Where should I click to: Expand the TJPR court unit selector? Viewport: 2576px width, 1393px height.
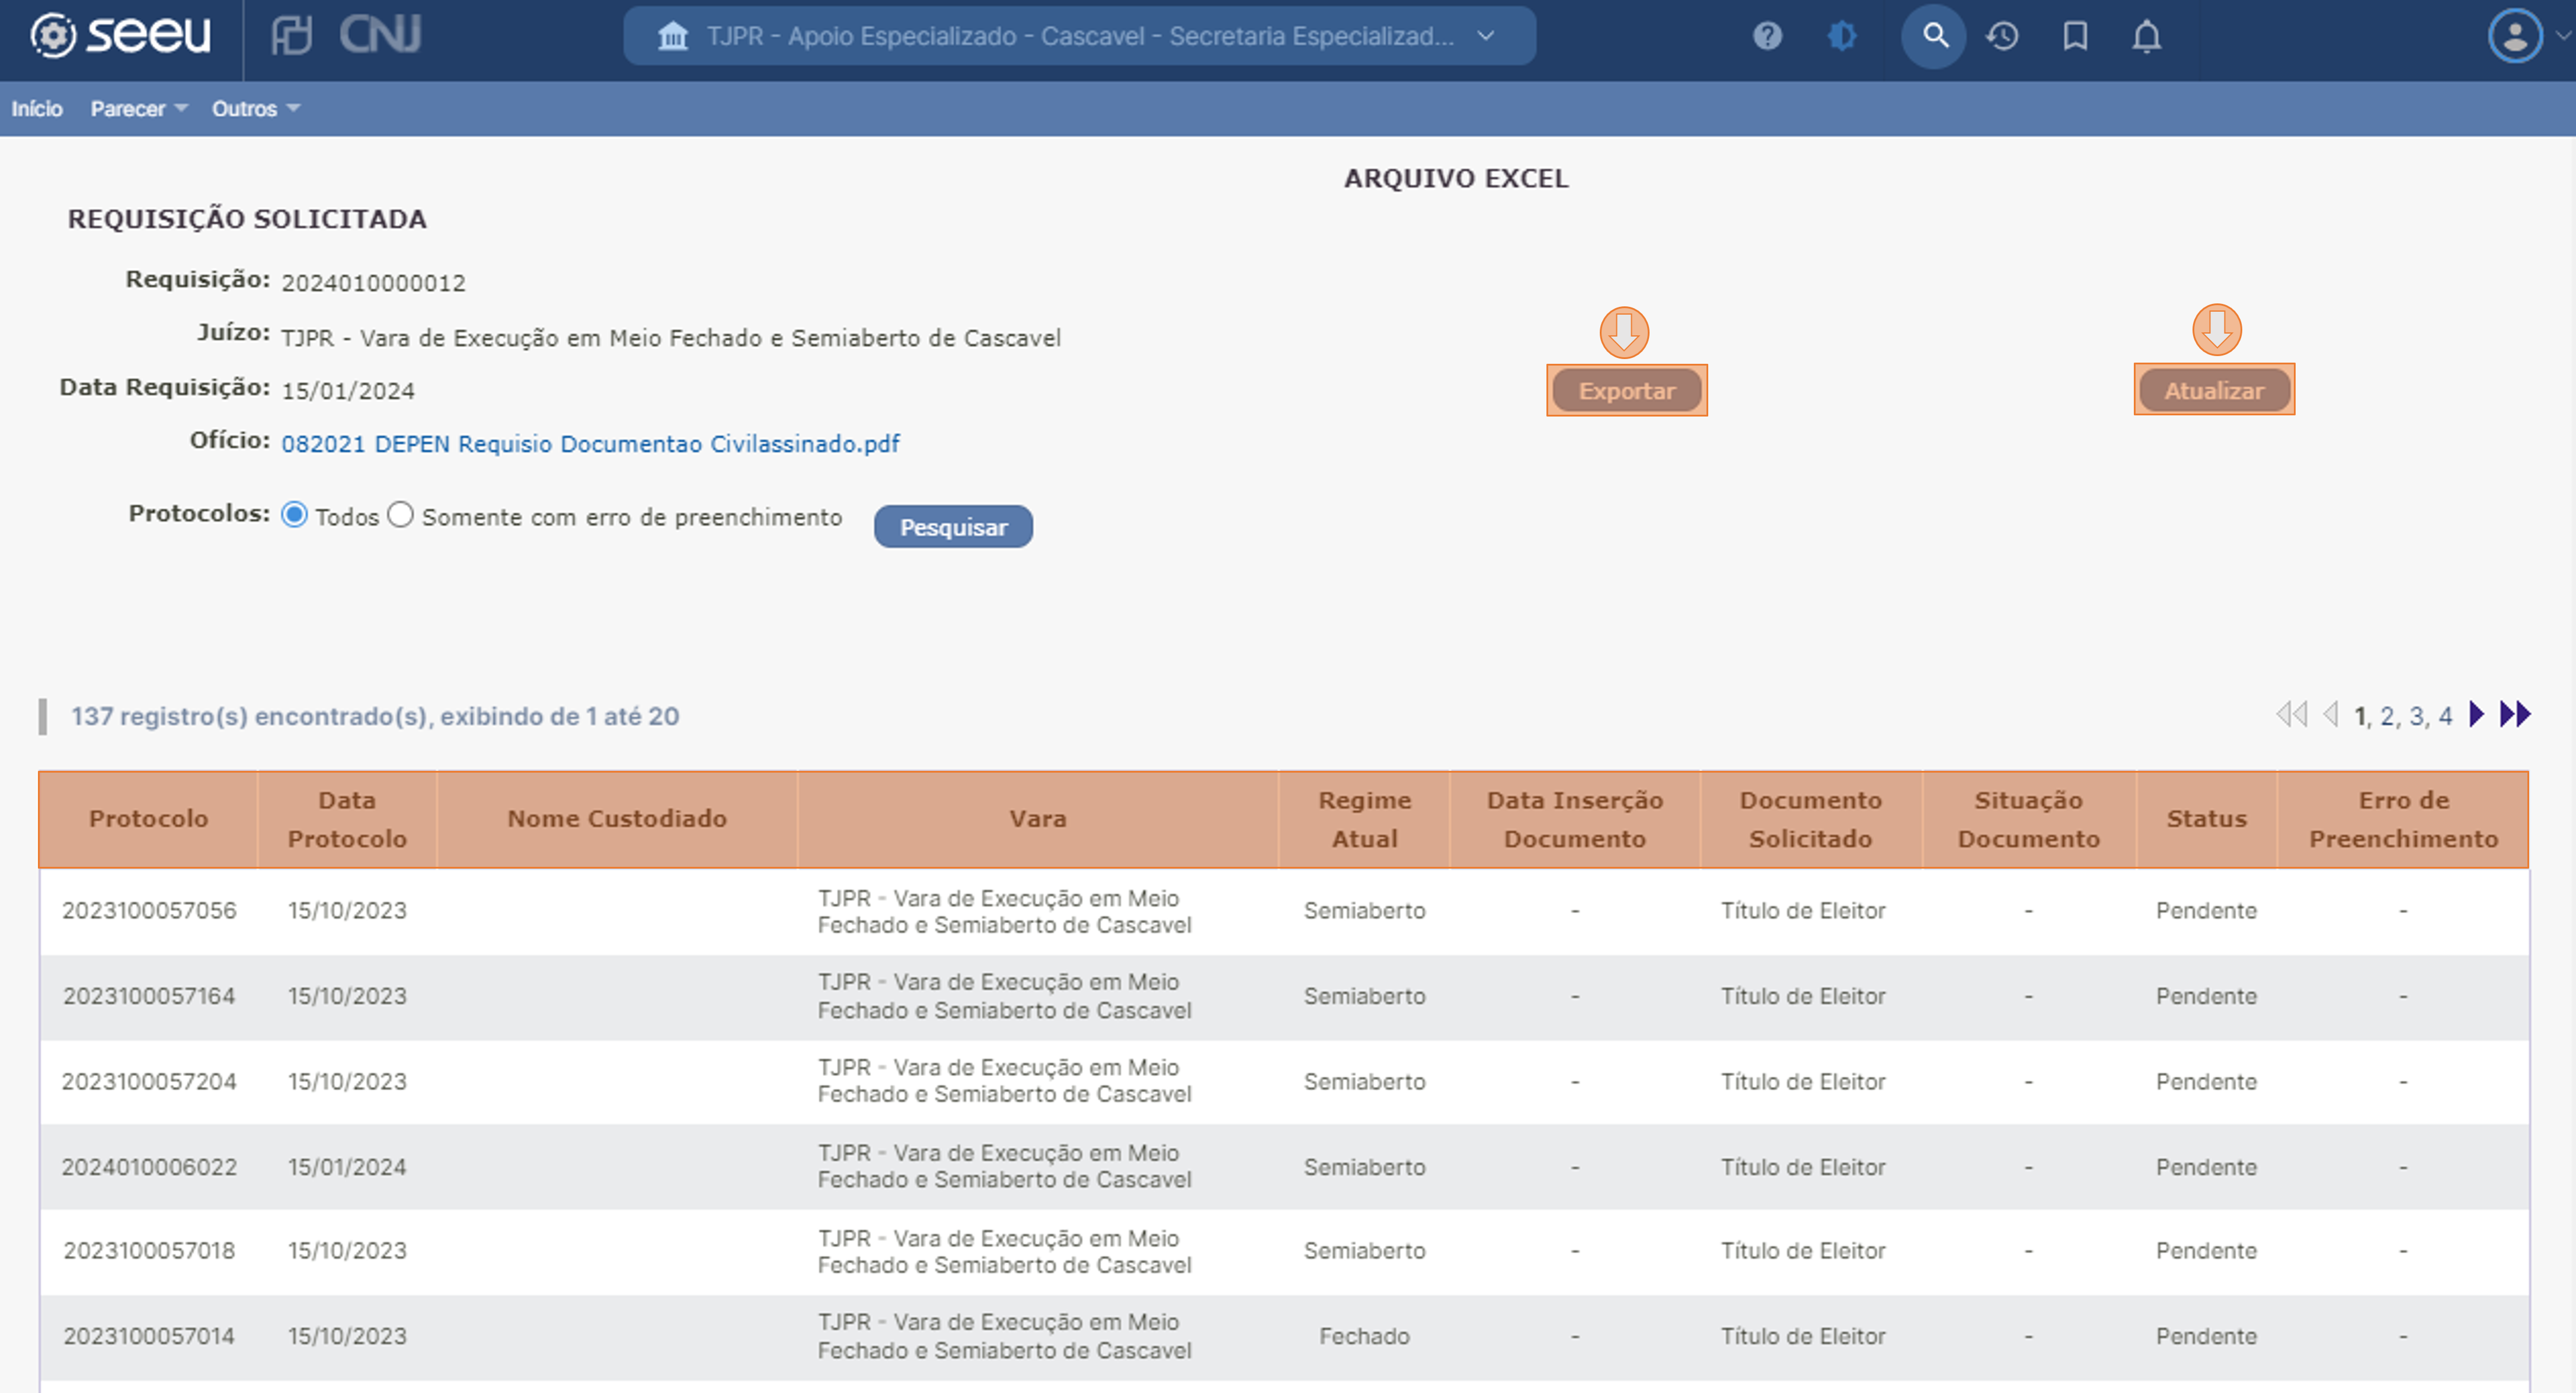1079,36
